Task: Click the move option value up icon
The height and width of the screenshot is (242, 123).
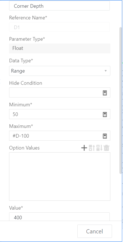Action: point(92,148)
